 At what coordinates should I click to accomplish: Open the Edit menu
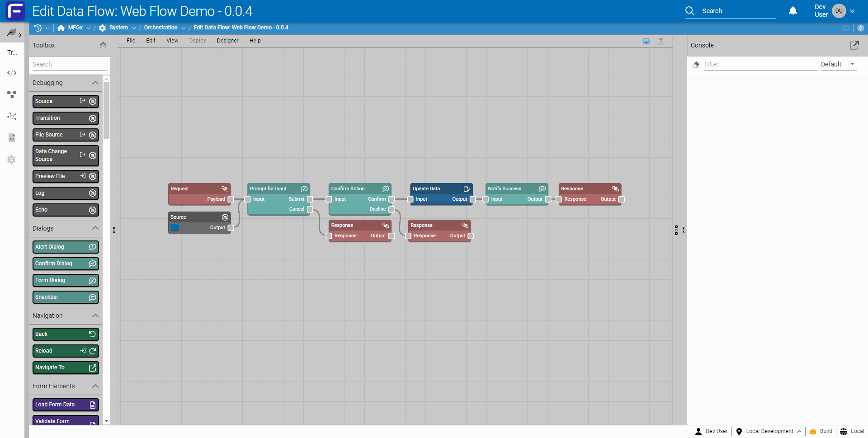(151, 41)
